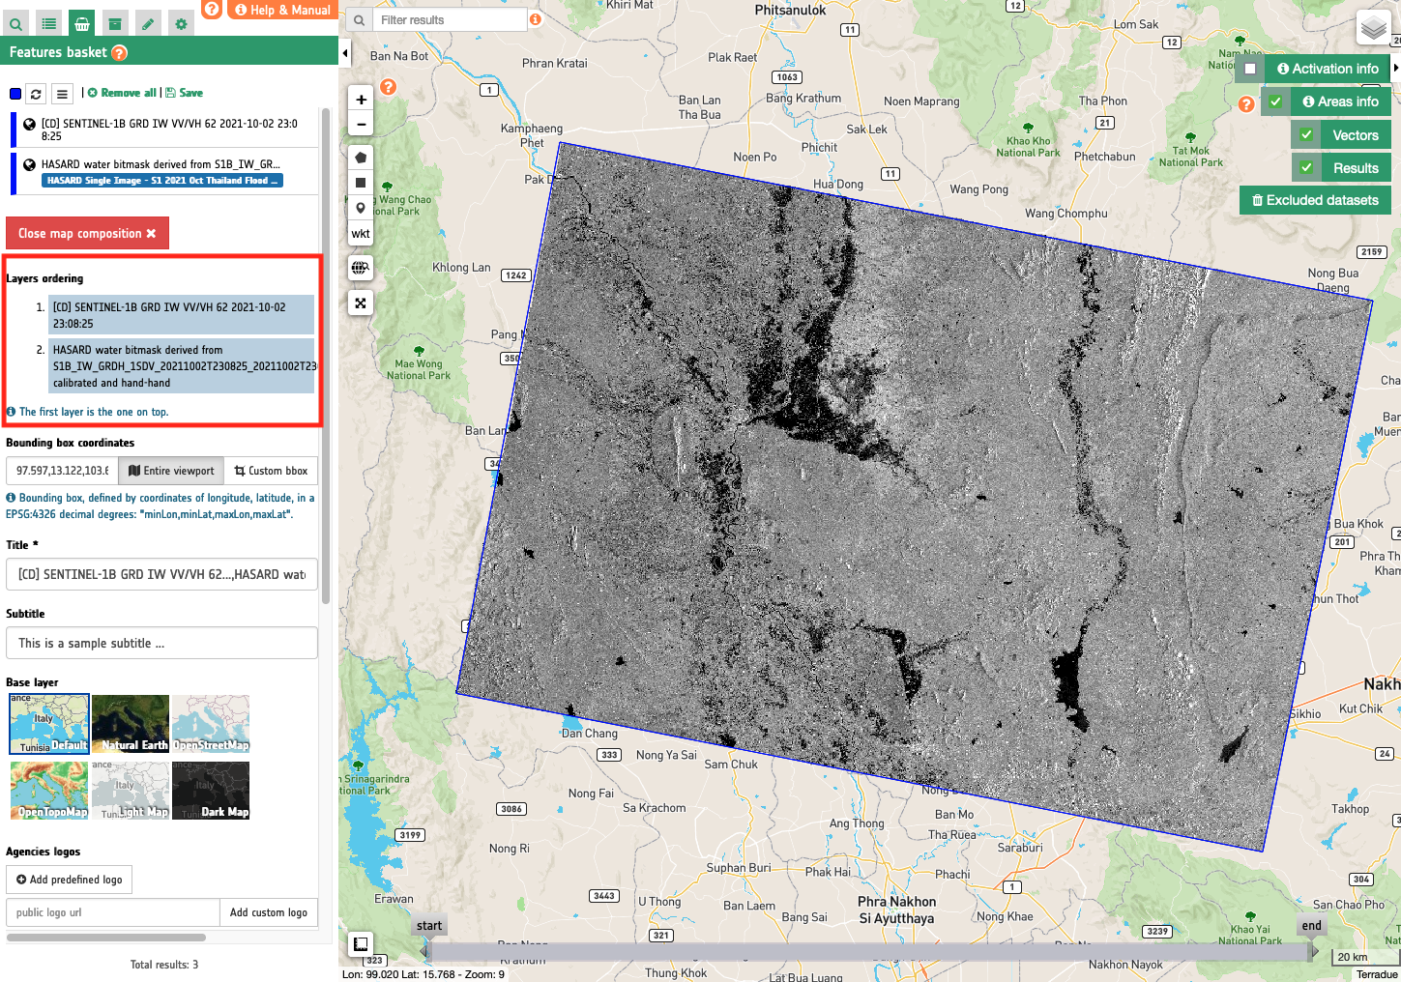1401x982 pixels.
Task: Select HASARD water bitmask layer in ordering
Action: tap(182, 365)
